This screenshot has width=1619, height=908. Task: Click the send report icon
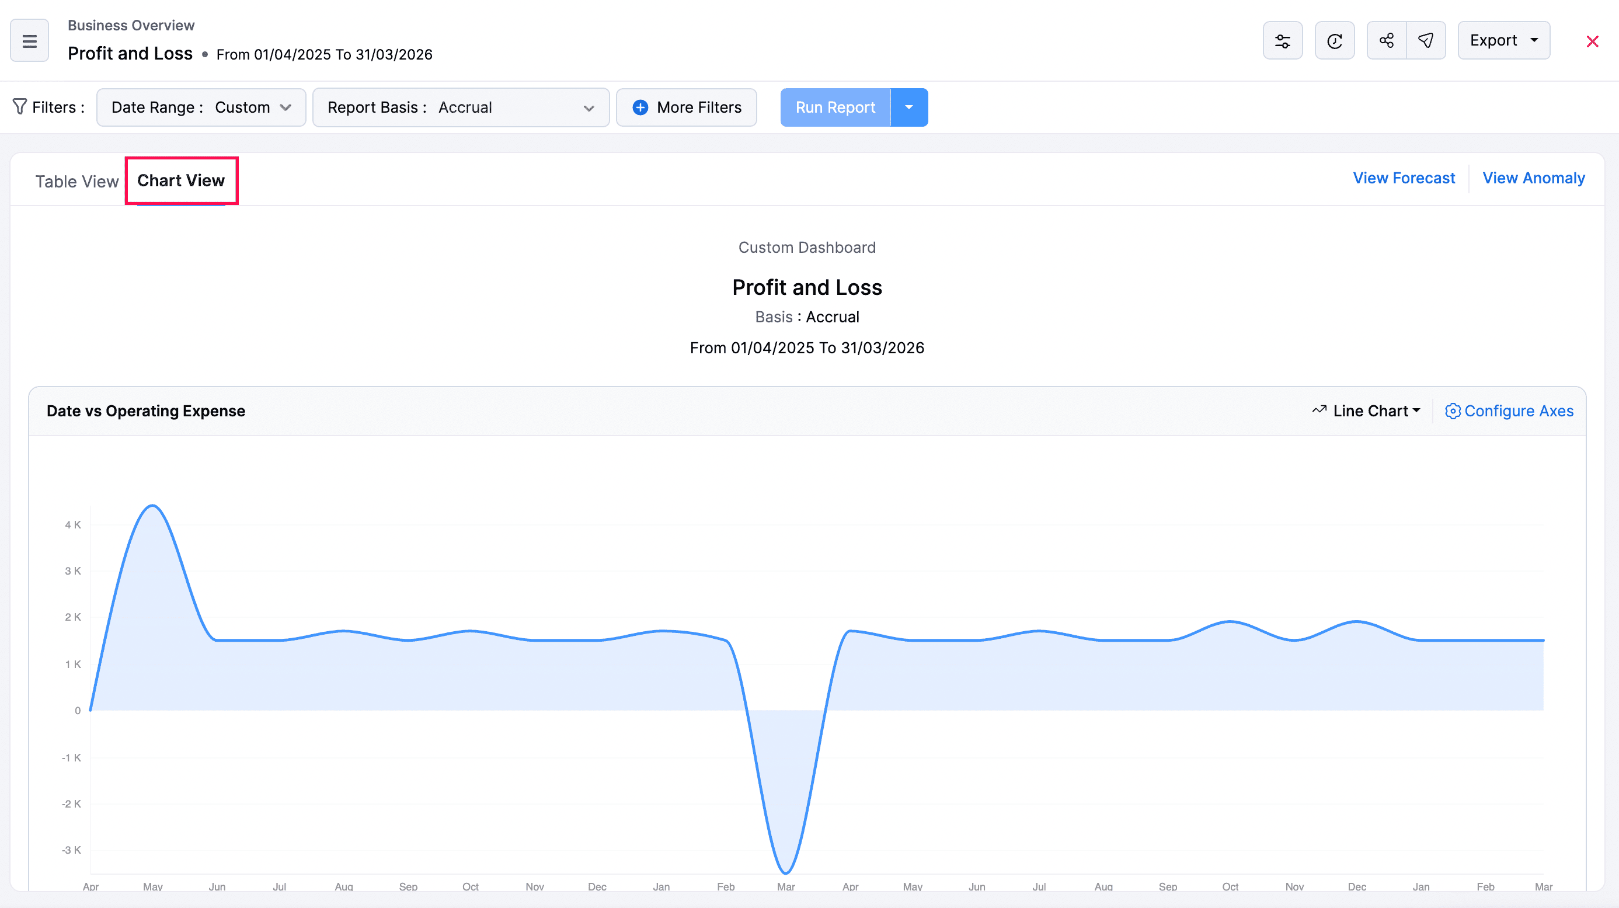tap(1426, 40)
